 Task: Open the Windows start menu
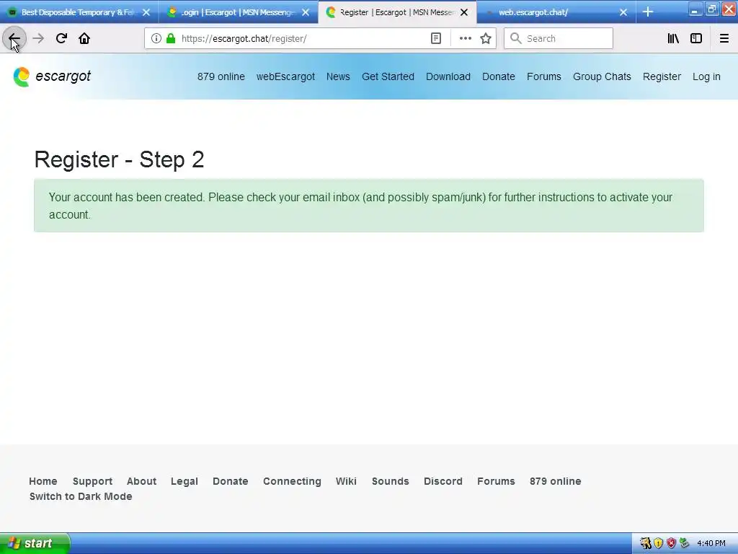click(x=35, y=543)
